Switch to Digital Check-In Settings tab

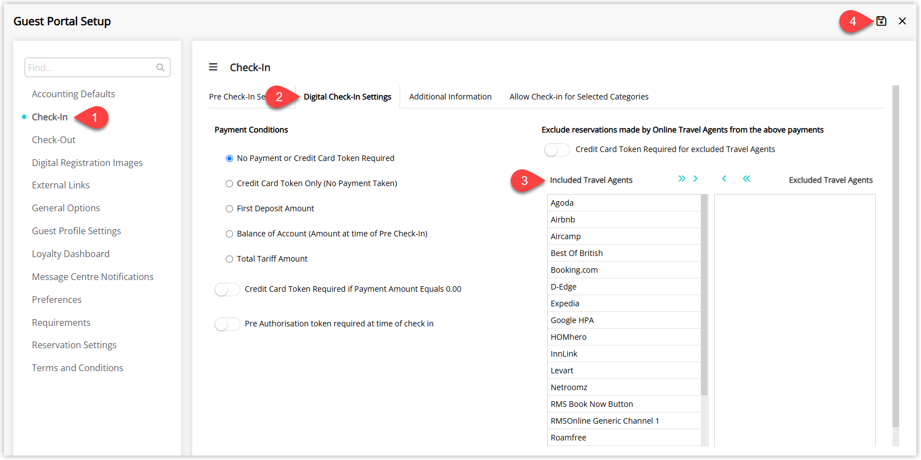[x=348, y=97]
